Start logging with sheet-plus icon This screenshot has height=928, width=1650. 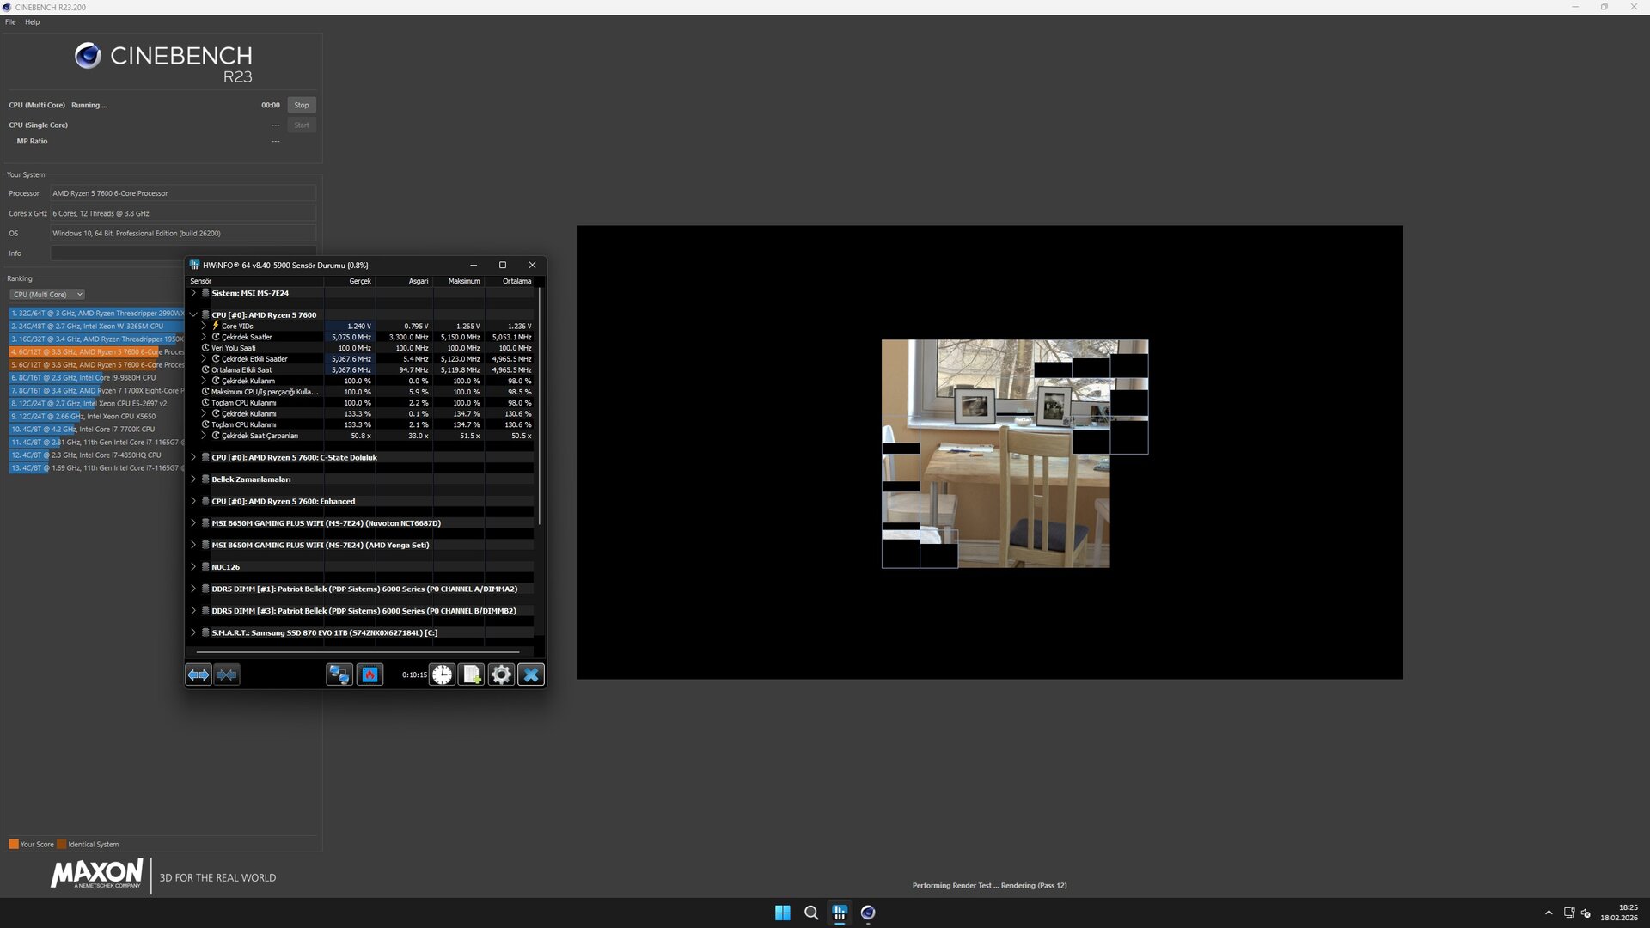472,675
